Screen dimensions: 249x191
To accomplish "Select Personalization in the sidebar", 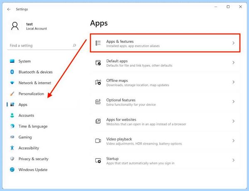I will (x=43, y=94).
